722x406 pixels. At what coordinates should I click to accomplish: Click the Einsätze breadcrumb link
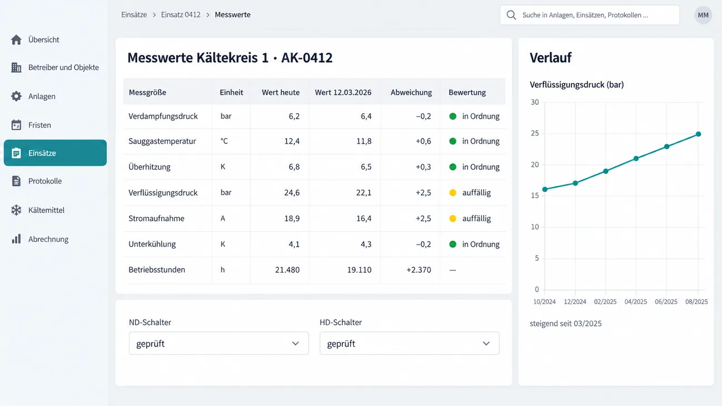(134, 15)
